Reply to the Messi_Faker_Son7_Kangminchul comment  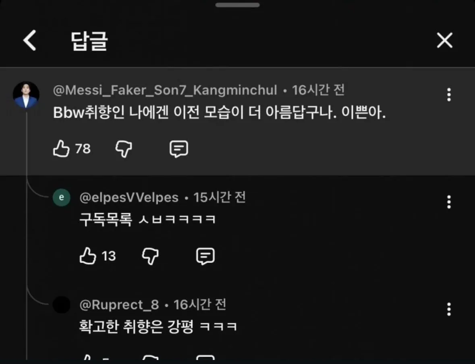pos(179,149)
